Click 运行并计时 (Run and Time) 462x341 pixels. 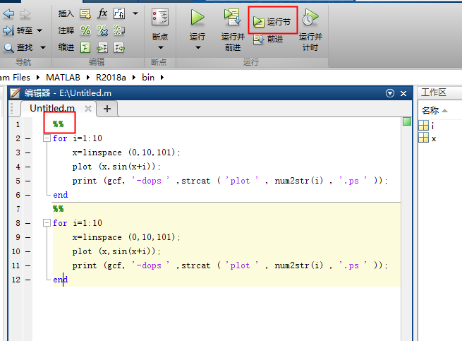(x=310, y=30)
